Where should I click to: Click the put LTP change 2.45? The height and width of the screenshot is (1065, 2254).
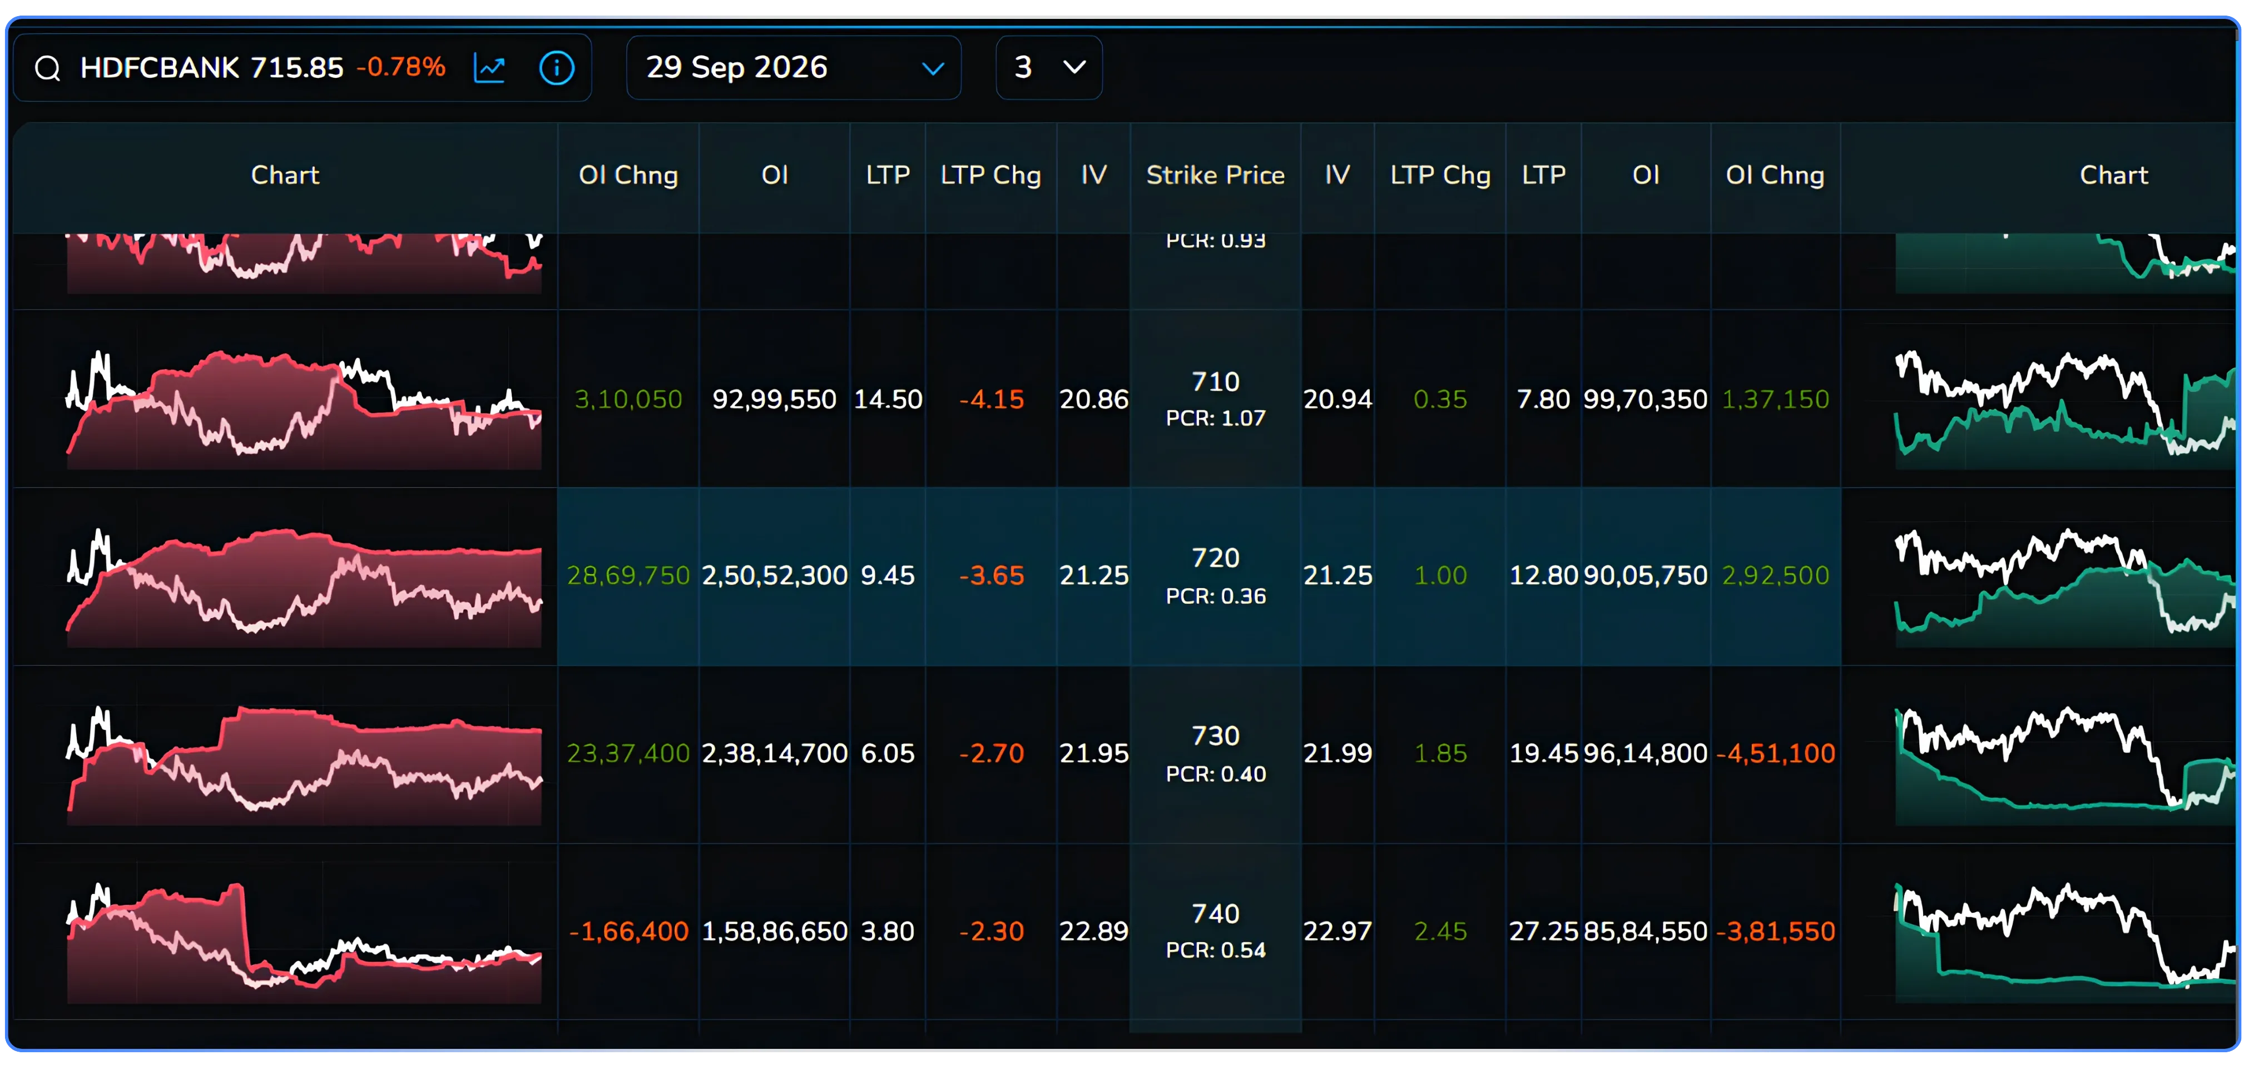click(1440, 932)
